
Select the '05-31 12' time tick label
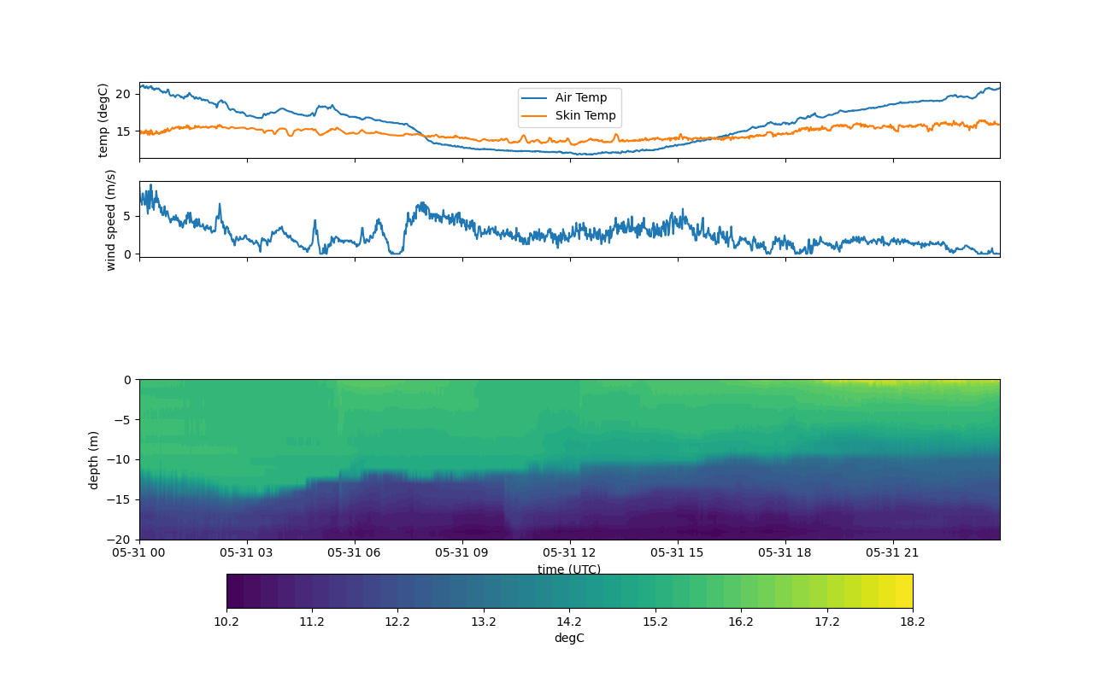tap(569, 552)
